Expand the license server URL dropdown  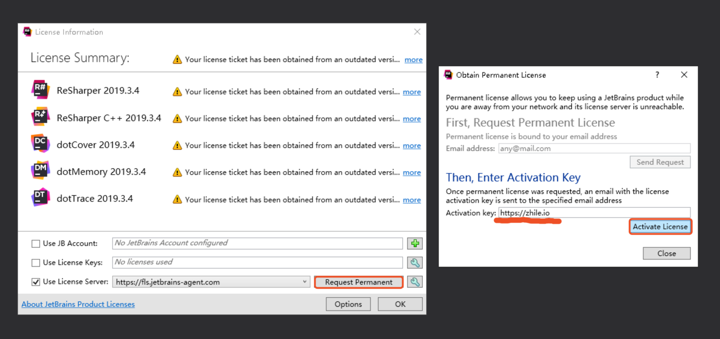click(x=305, y=282)
